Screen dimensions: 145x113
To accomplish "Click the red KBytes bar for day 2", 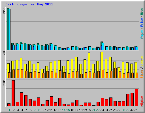I will pyautogui.click(x=13, y=93).
